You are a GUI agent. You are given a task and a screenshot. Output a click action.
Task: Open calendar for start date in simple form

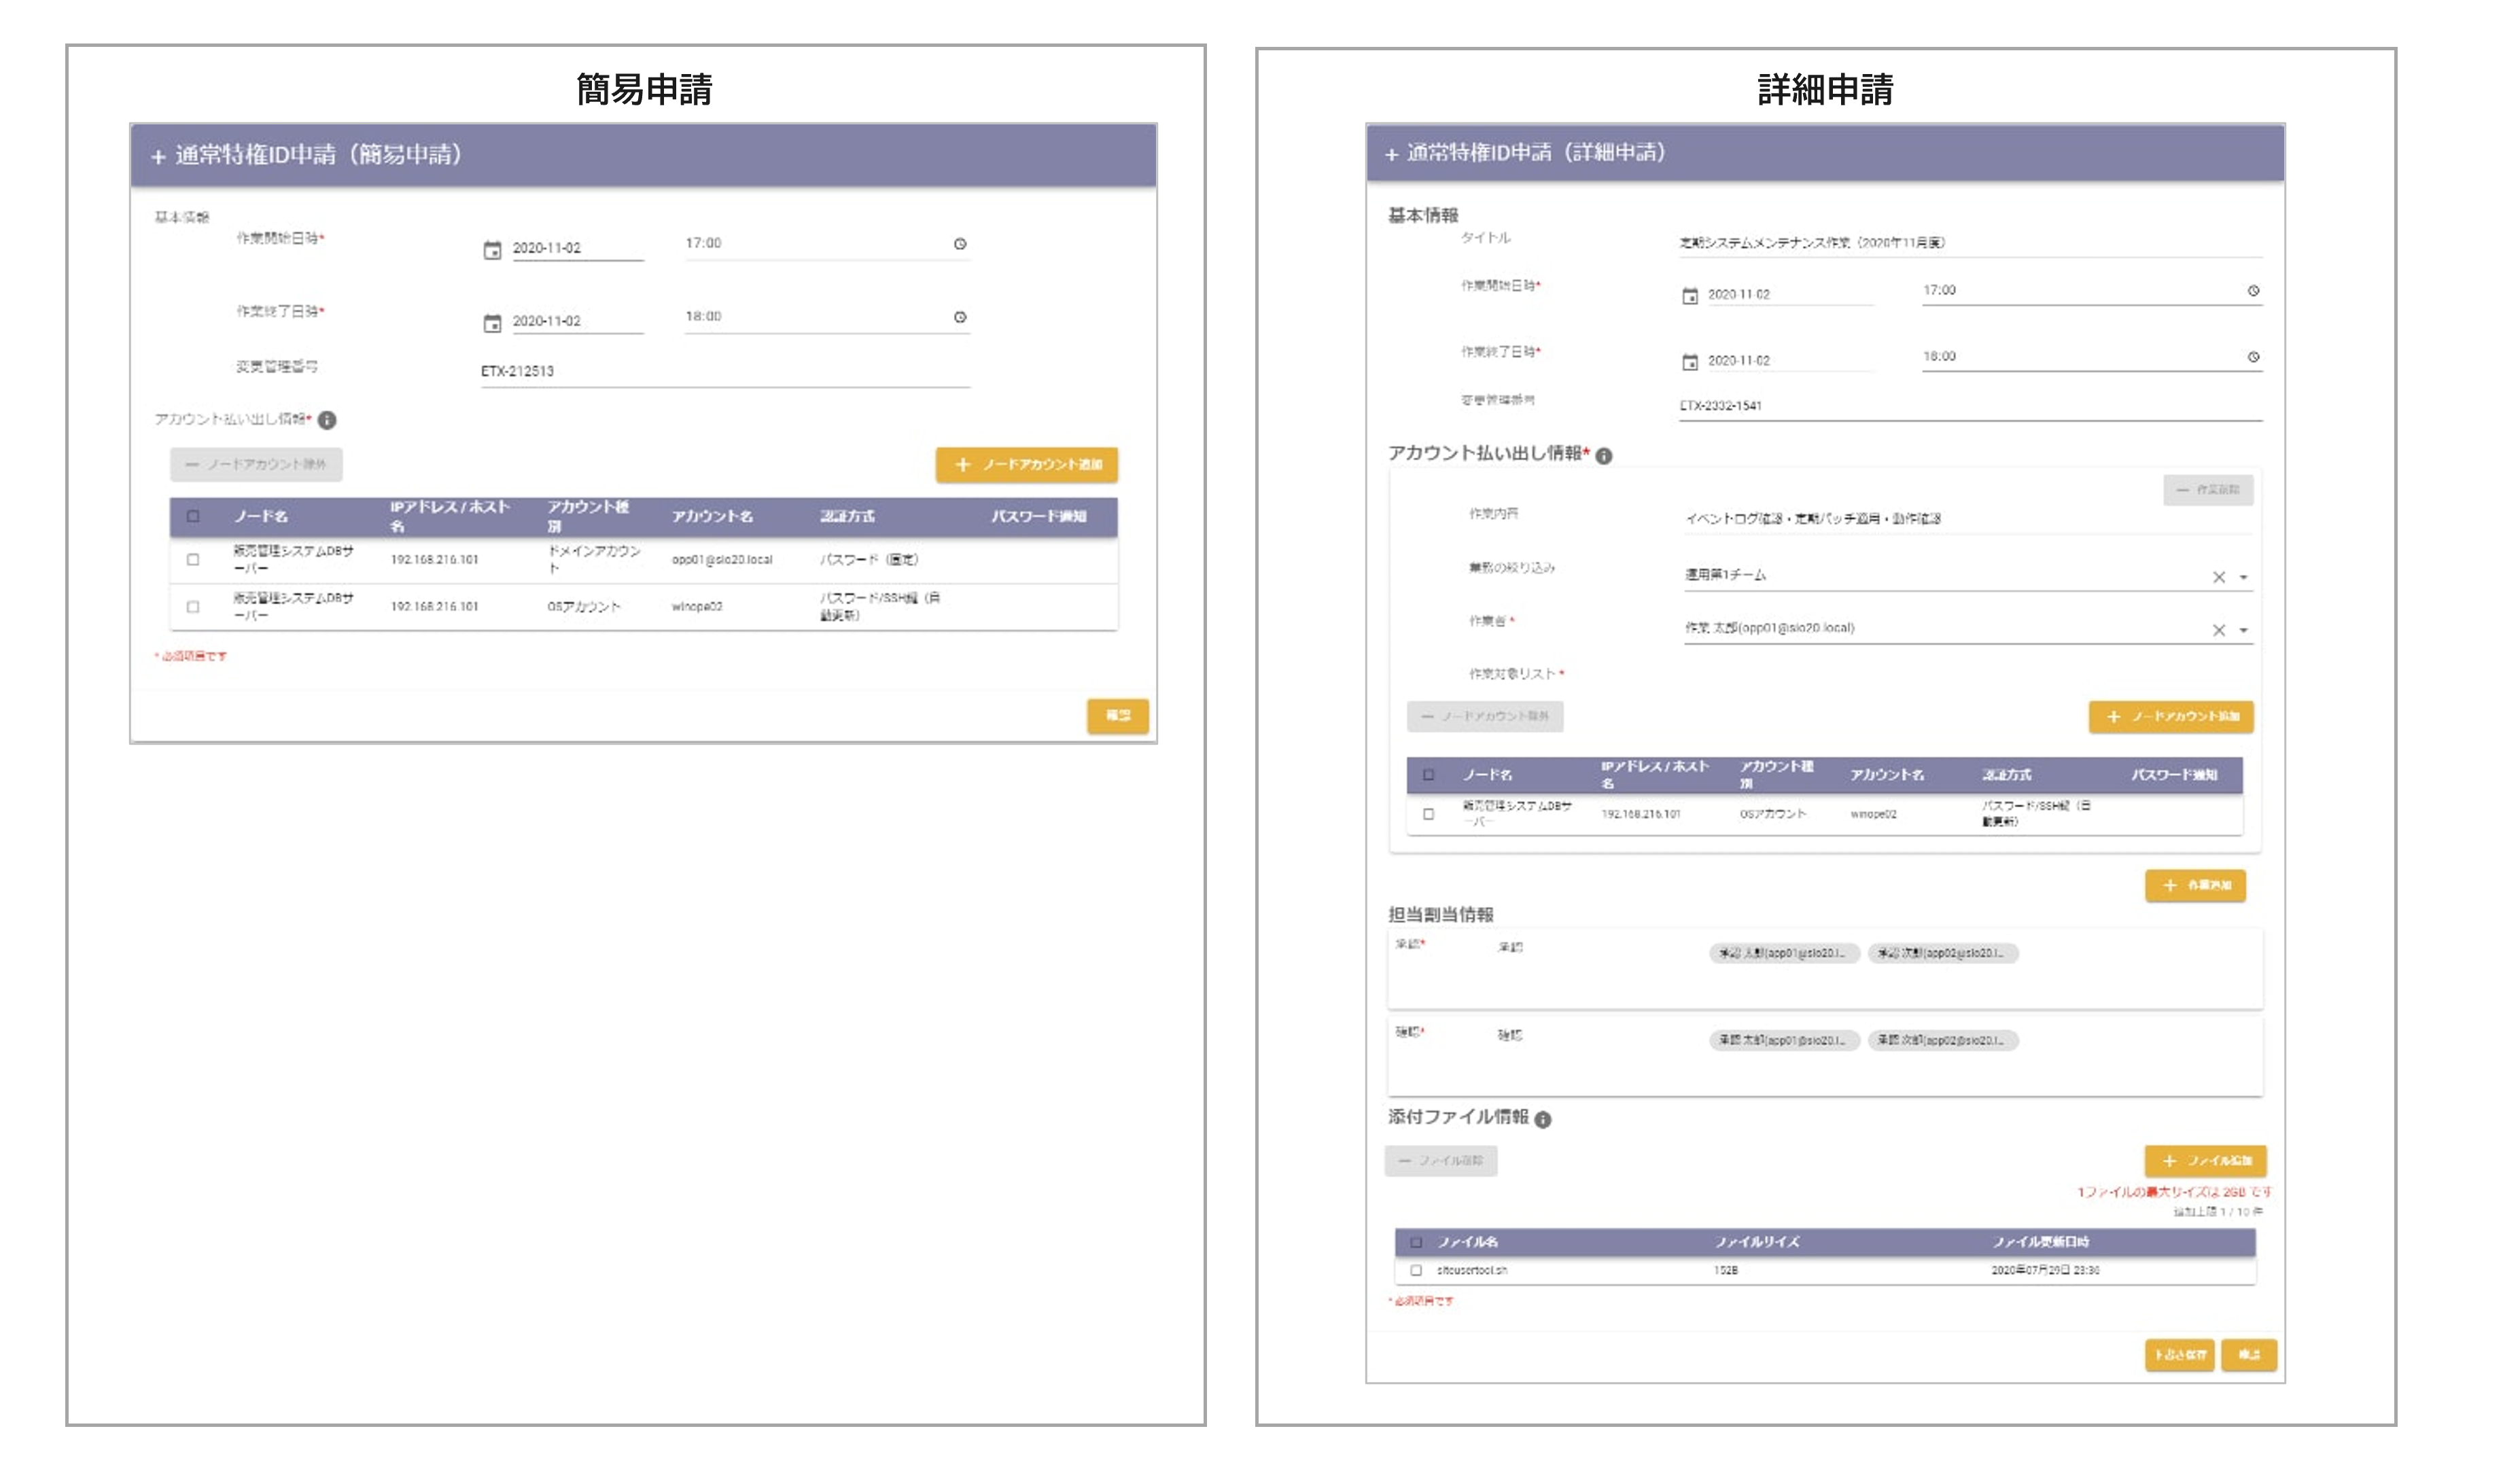492,250
